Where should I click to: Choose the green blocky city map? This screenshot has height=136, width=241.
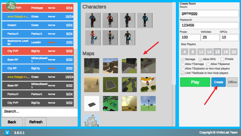[110, 104]
